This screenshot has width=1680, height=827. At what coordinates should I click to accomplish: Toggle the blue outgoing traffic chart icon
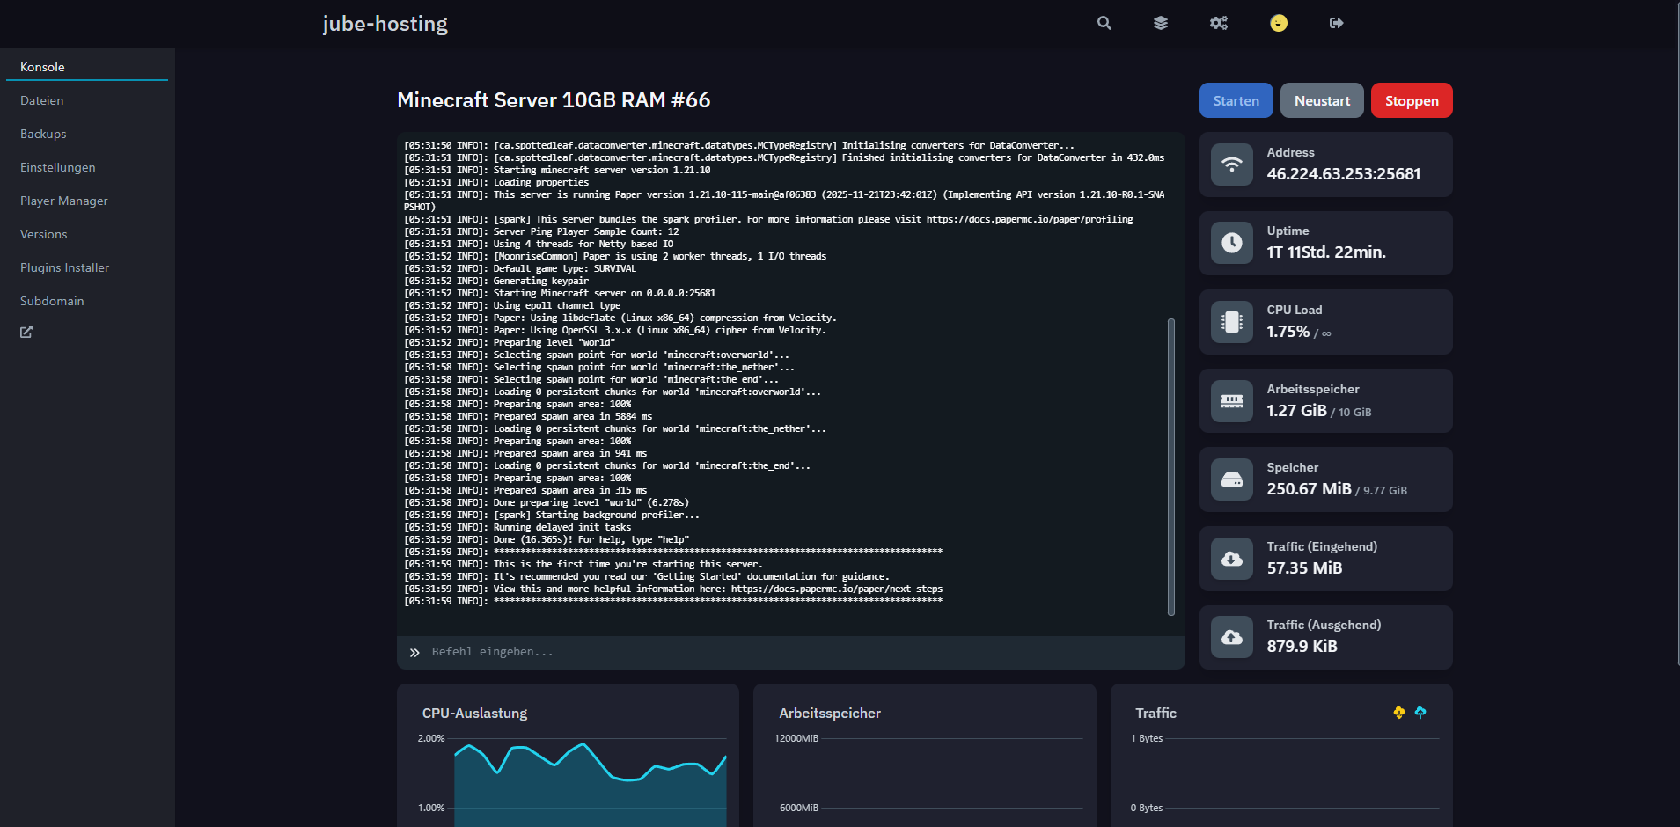1420,713
